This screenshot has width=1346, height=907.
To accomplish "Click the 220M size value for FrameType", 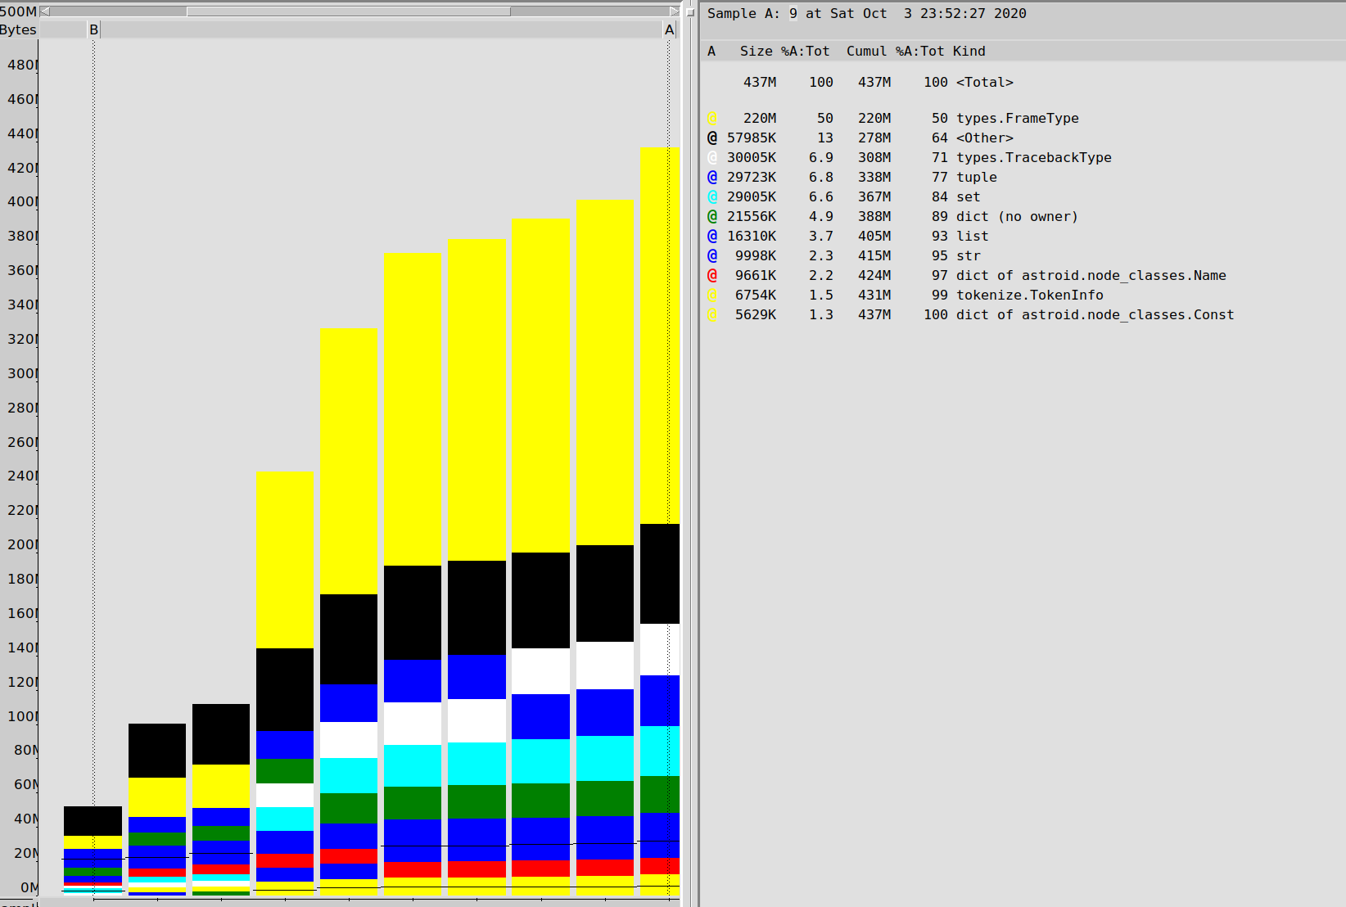I will click(x=760, y=119).
